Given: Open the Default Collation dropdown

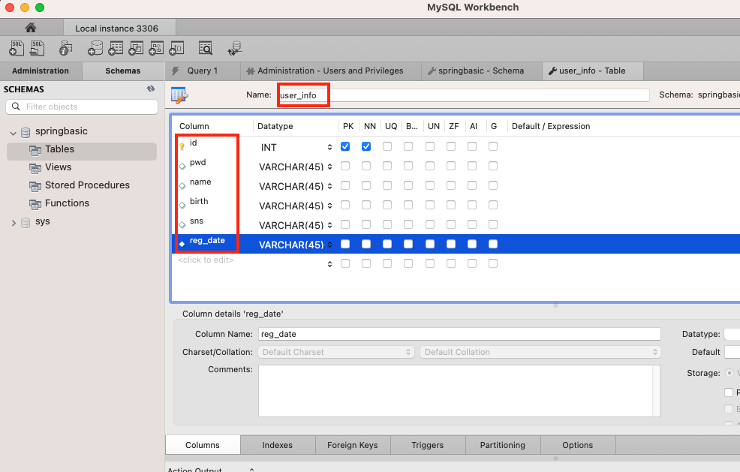Looking at the screenshot, I should pyautogui.click(x=540, y=352).
